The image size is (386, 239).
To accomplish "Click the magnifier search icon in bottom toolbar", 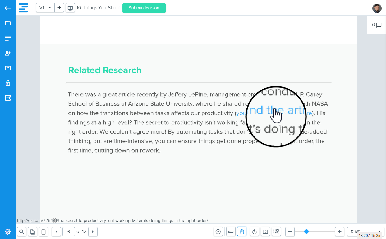I will point(22,232).
